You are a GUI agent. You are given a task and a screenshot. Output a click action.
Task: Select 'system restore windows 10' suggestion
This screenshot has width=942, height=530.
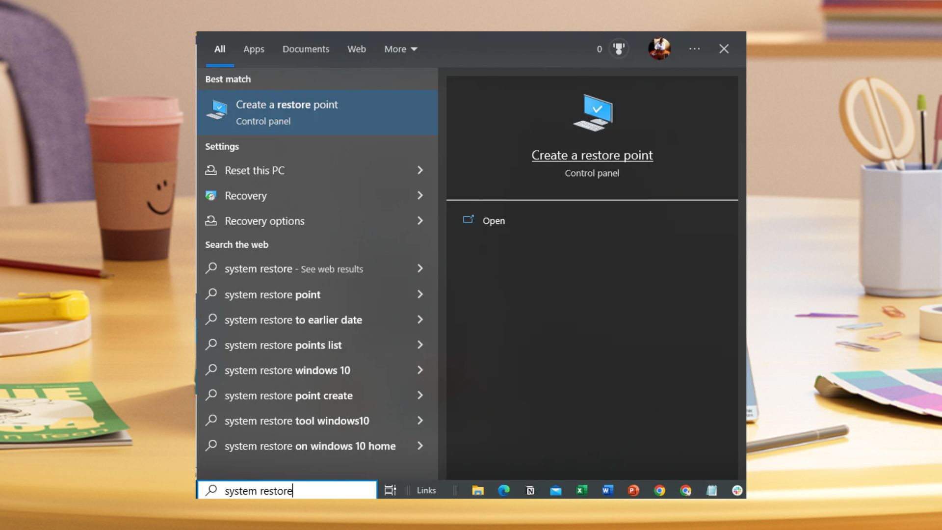(317, 371)
